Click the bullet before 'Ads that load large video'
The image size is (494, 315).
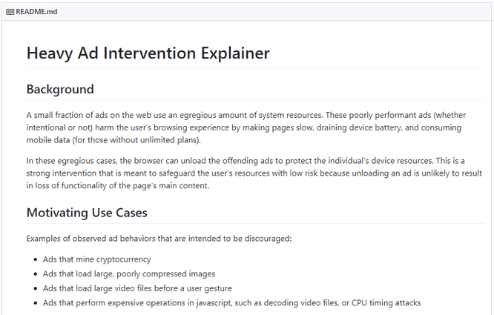36,288
